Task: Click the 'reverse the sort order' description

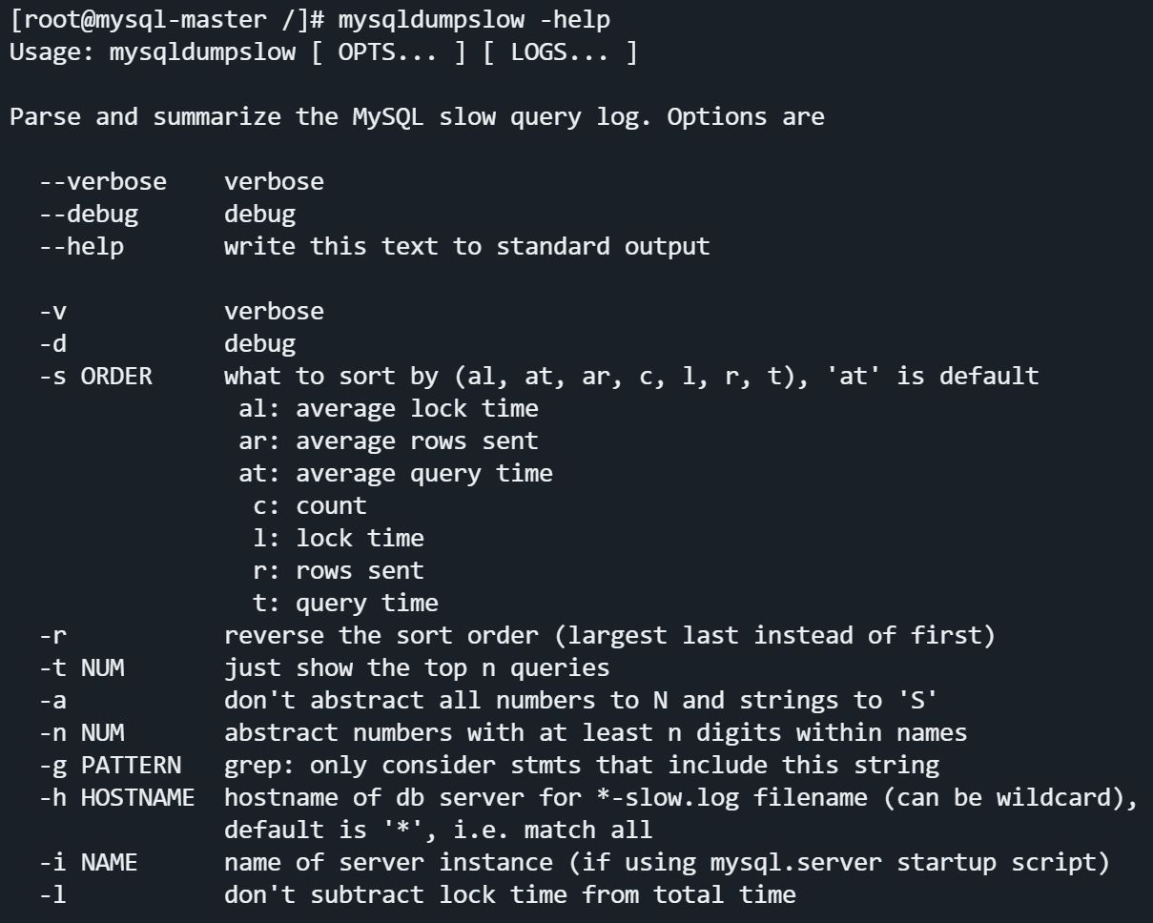Action: tap(608, 636)
